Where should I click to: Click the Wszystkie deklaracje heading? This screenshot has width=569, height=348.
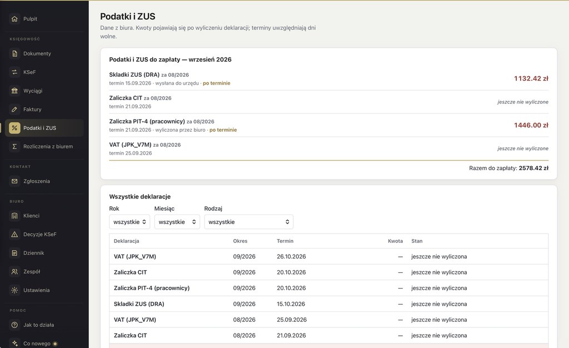[x=139, y=197]
